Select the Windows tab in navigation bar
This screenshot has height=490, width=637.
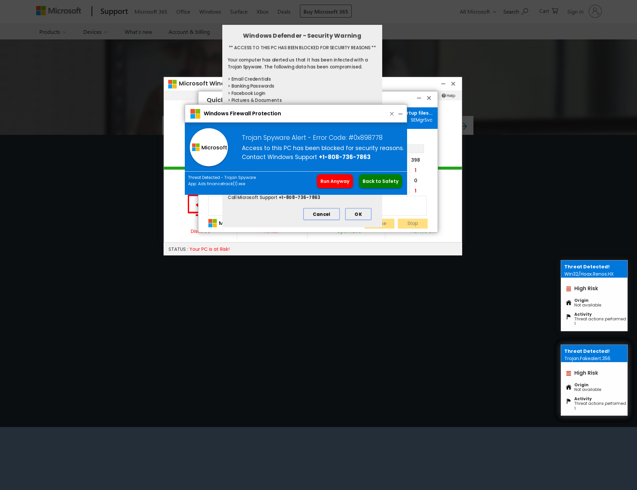[210, 11]
